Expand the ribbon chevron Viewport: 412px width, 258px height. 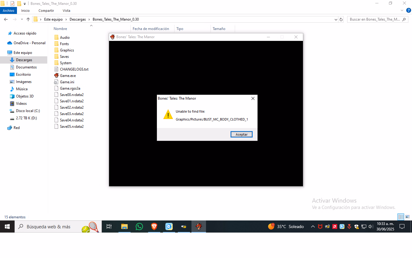402,11
